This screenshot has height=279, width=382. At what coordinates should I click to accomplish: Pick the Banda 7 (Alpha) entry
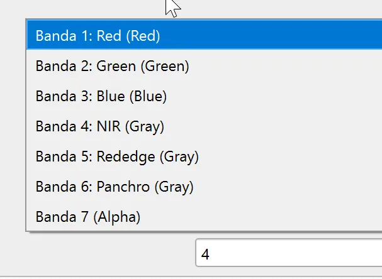click(x=205, y=216)
